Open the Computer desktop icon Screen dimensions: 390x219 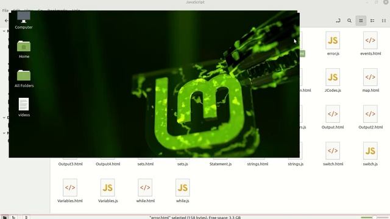(x=24, y=18)
